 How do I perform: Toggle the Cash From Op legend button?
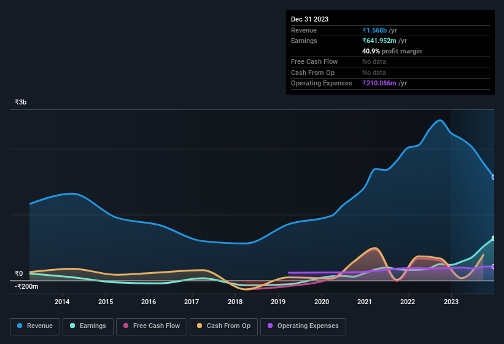point(223,326)
